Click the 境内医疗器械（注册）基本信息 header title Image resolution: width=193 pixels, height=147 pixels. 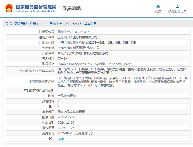tap(53, 24)
